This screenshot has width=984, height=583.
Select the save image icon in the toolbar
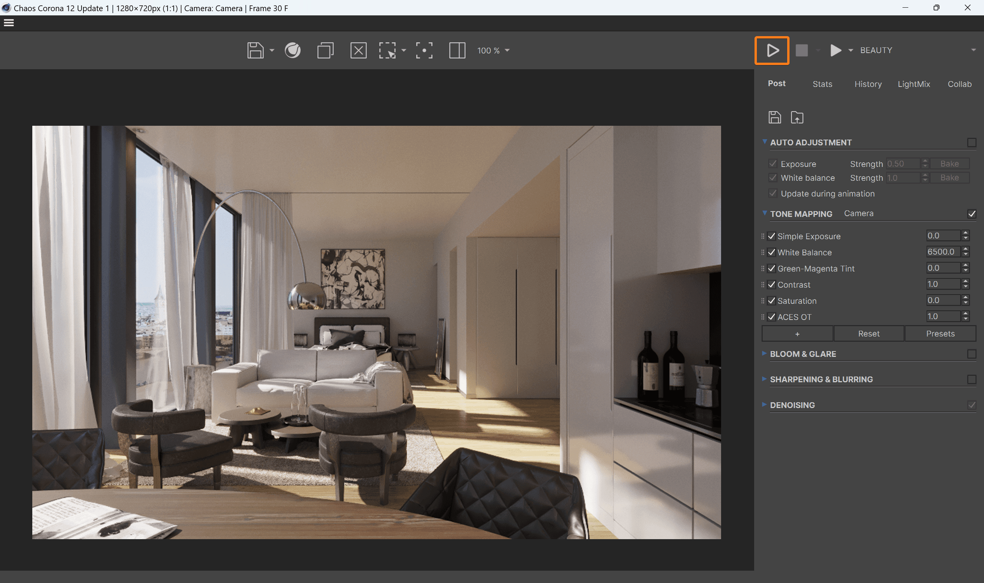255,50
